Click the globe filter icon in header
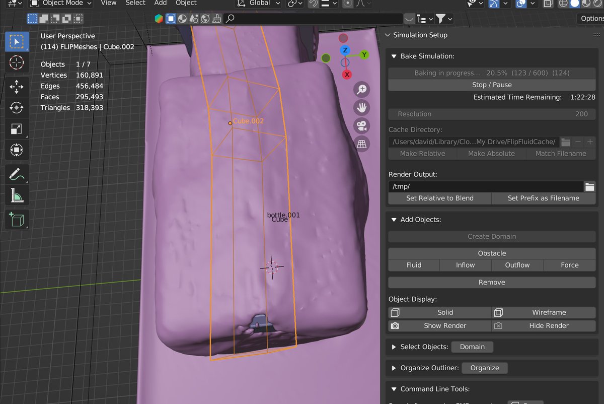 coord(205,19)
